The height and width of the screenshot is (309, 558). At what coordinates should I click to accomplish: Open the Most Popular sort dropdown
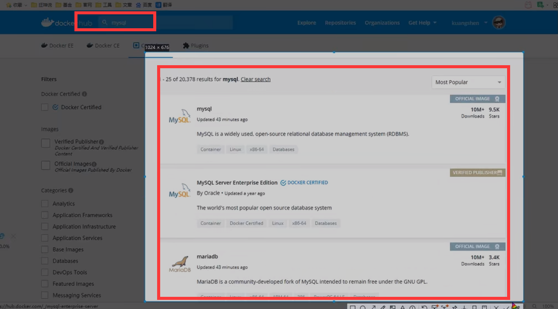(x=468, y=82)
